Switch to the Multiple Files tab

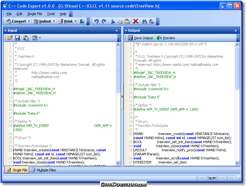[x=43, y=170]
